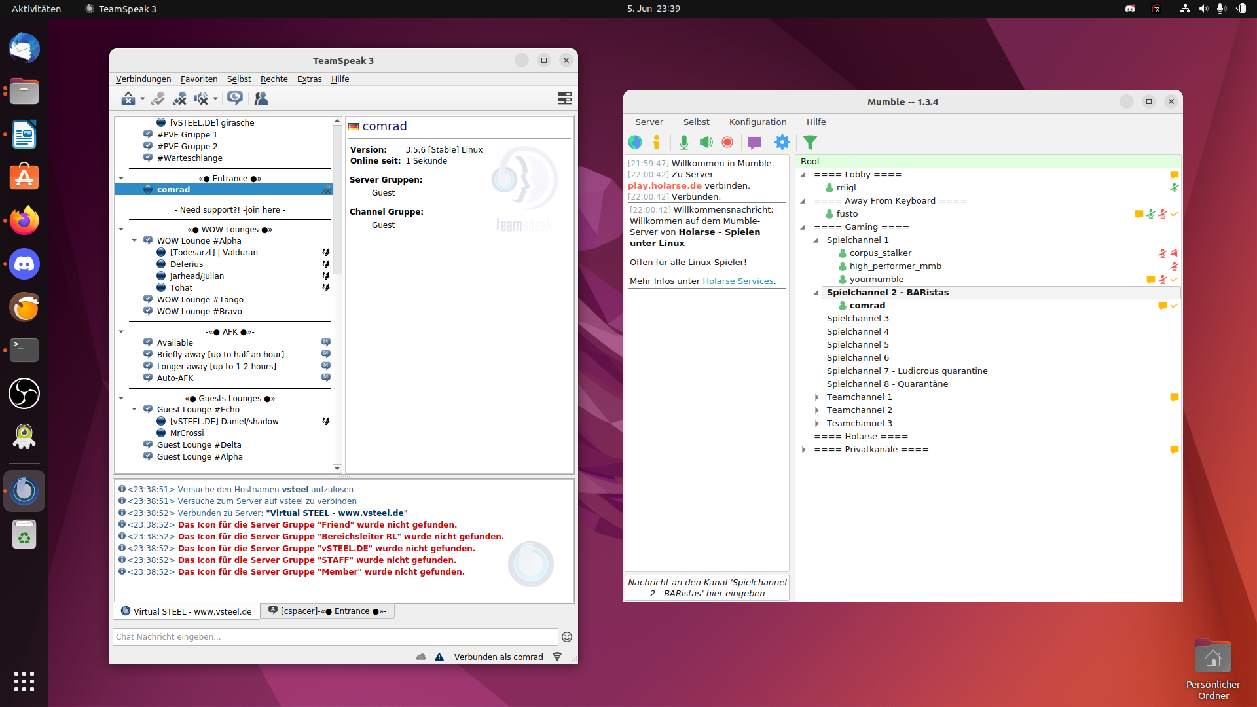Expand Privatkanäle channel in Mumble
Image resolution: width=1257 pixels, height=707 pixels.
tap(803, 450)
